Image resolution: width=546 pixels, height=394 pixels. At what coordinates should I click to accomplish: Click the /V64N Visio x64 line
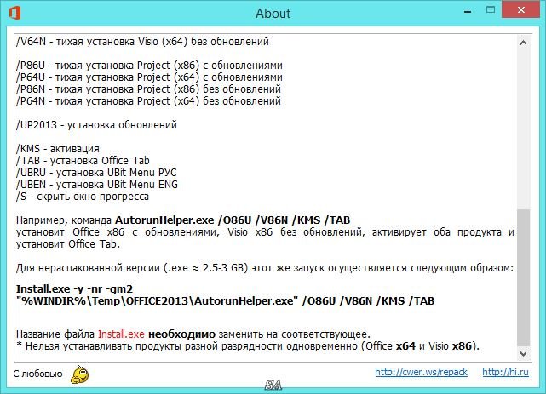click(x=142, y=42)
